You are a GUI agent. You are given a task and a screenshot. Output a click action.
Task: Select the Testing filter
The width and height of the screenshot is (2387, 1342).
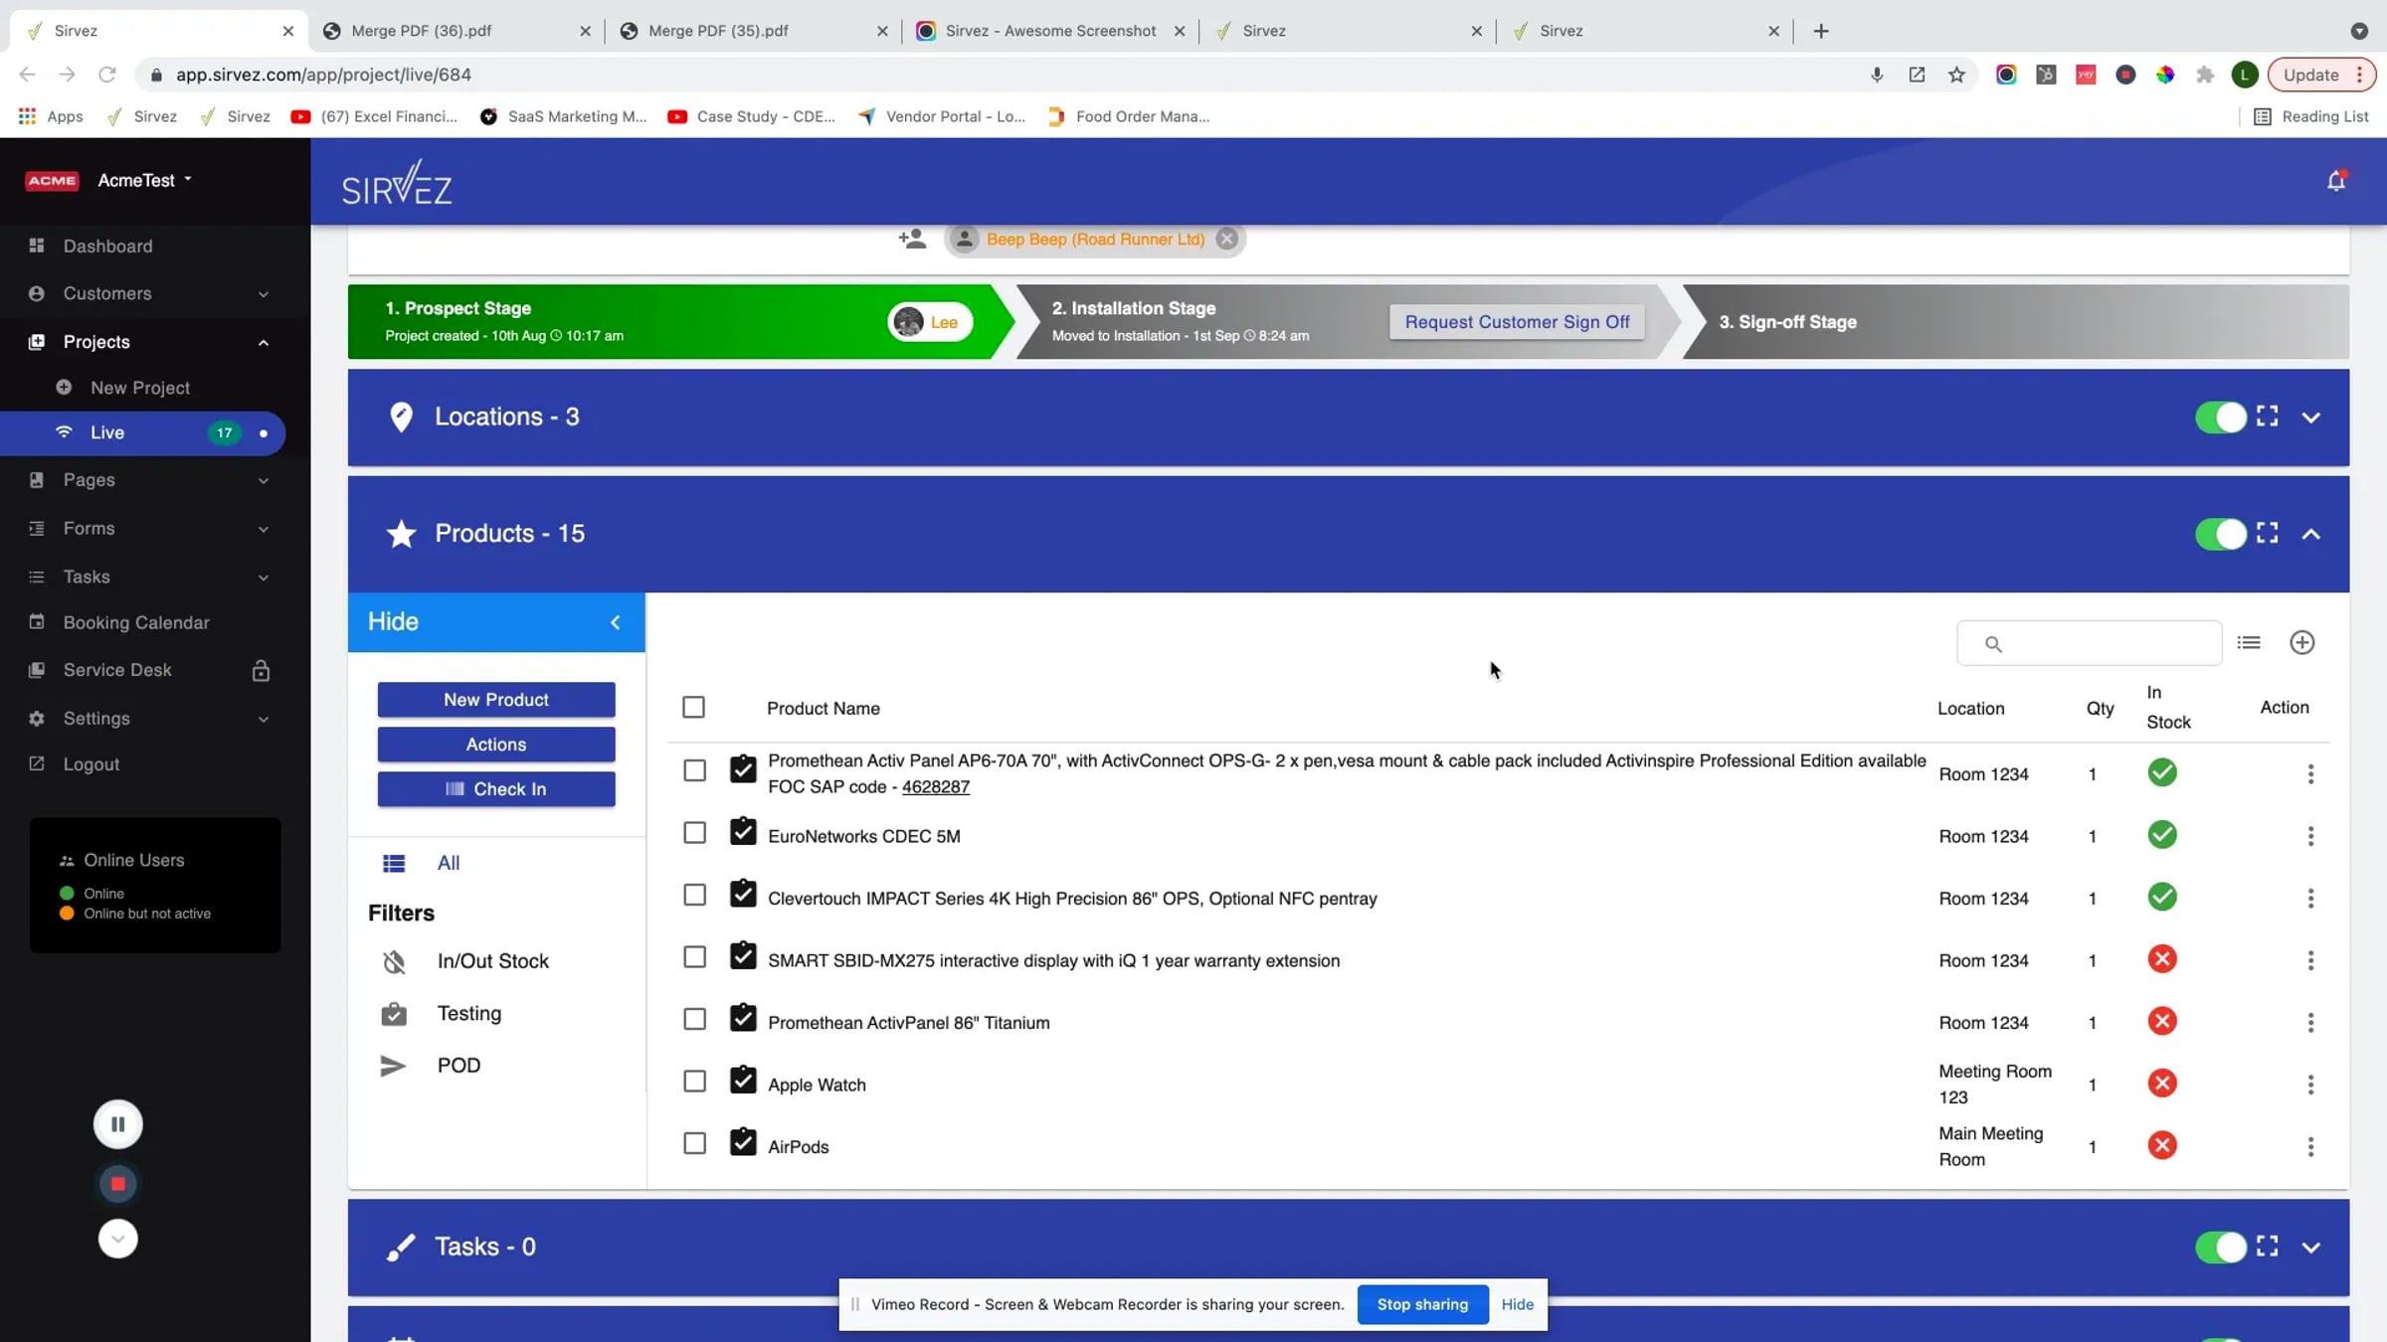(x=468, y=1013)
